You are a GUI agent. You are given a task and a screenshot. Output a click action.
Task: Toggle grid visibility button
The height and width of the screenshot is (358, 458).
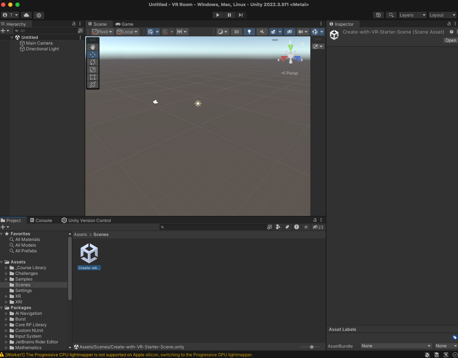151,32
